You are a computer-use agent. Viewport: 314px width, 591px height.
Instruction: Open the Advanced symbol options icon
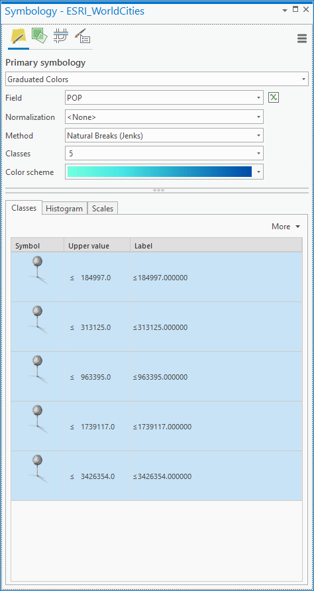pyautogui.click(x=82, y=36)
